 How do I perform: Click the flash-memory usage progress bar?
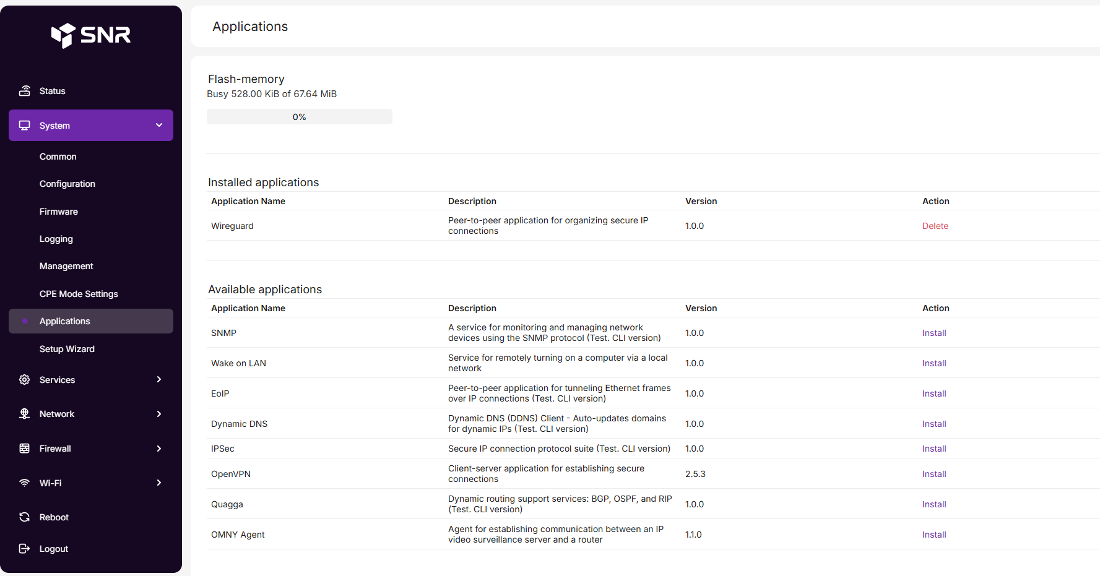(299, 117)
